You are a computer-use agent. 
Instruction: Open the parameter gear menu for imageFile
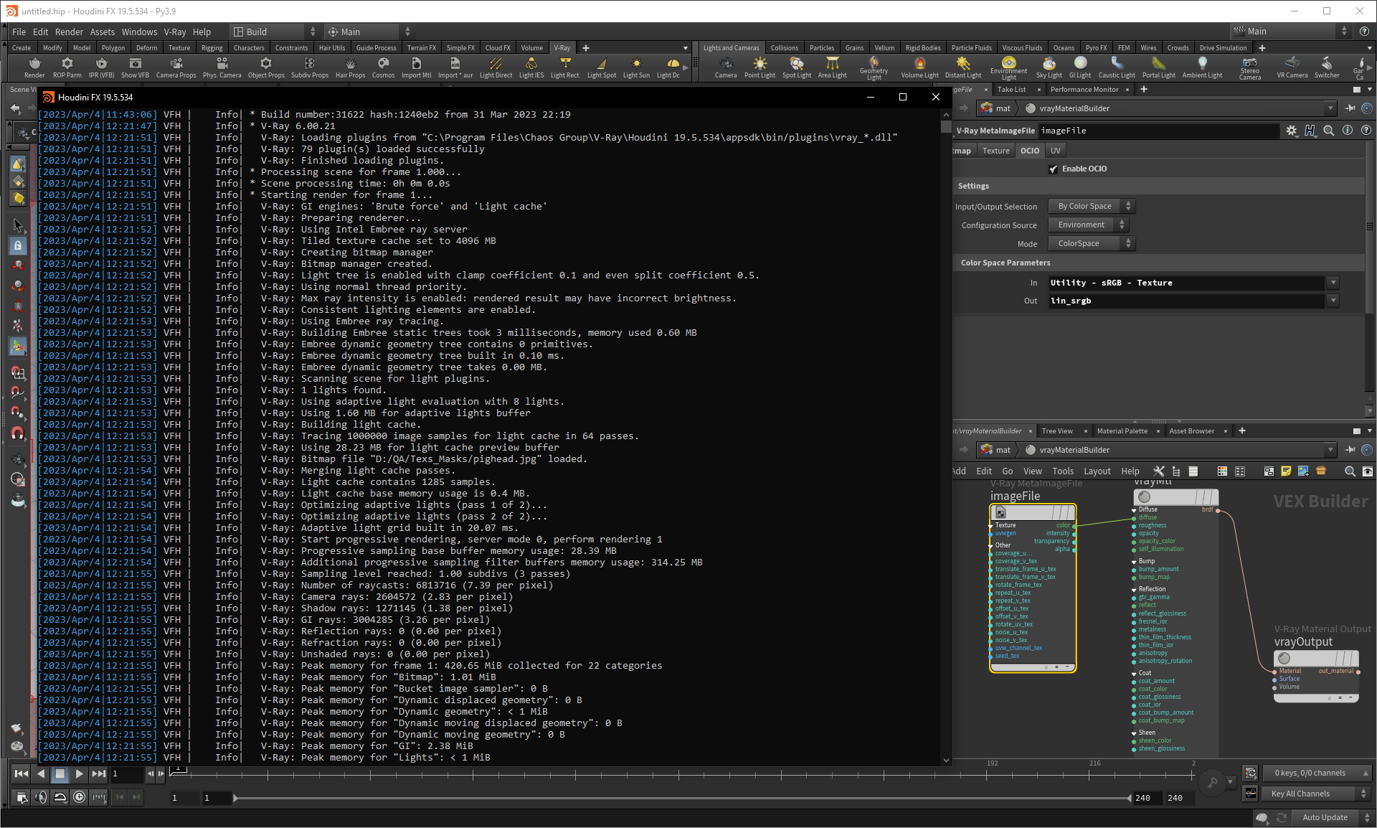click(1291, 131)
